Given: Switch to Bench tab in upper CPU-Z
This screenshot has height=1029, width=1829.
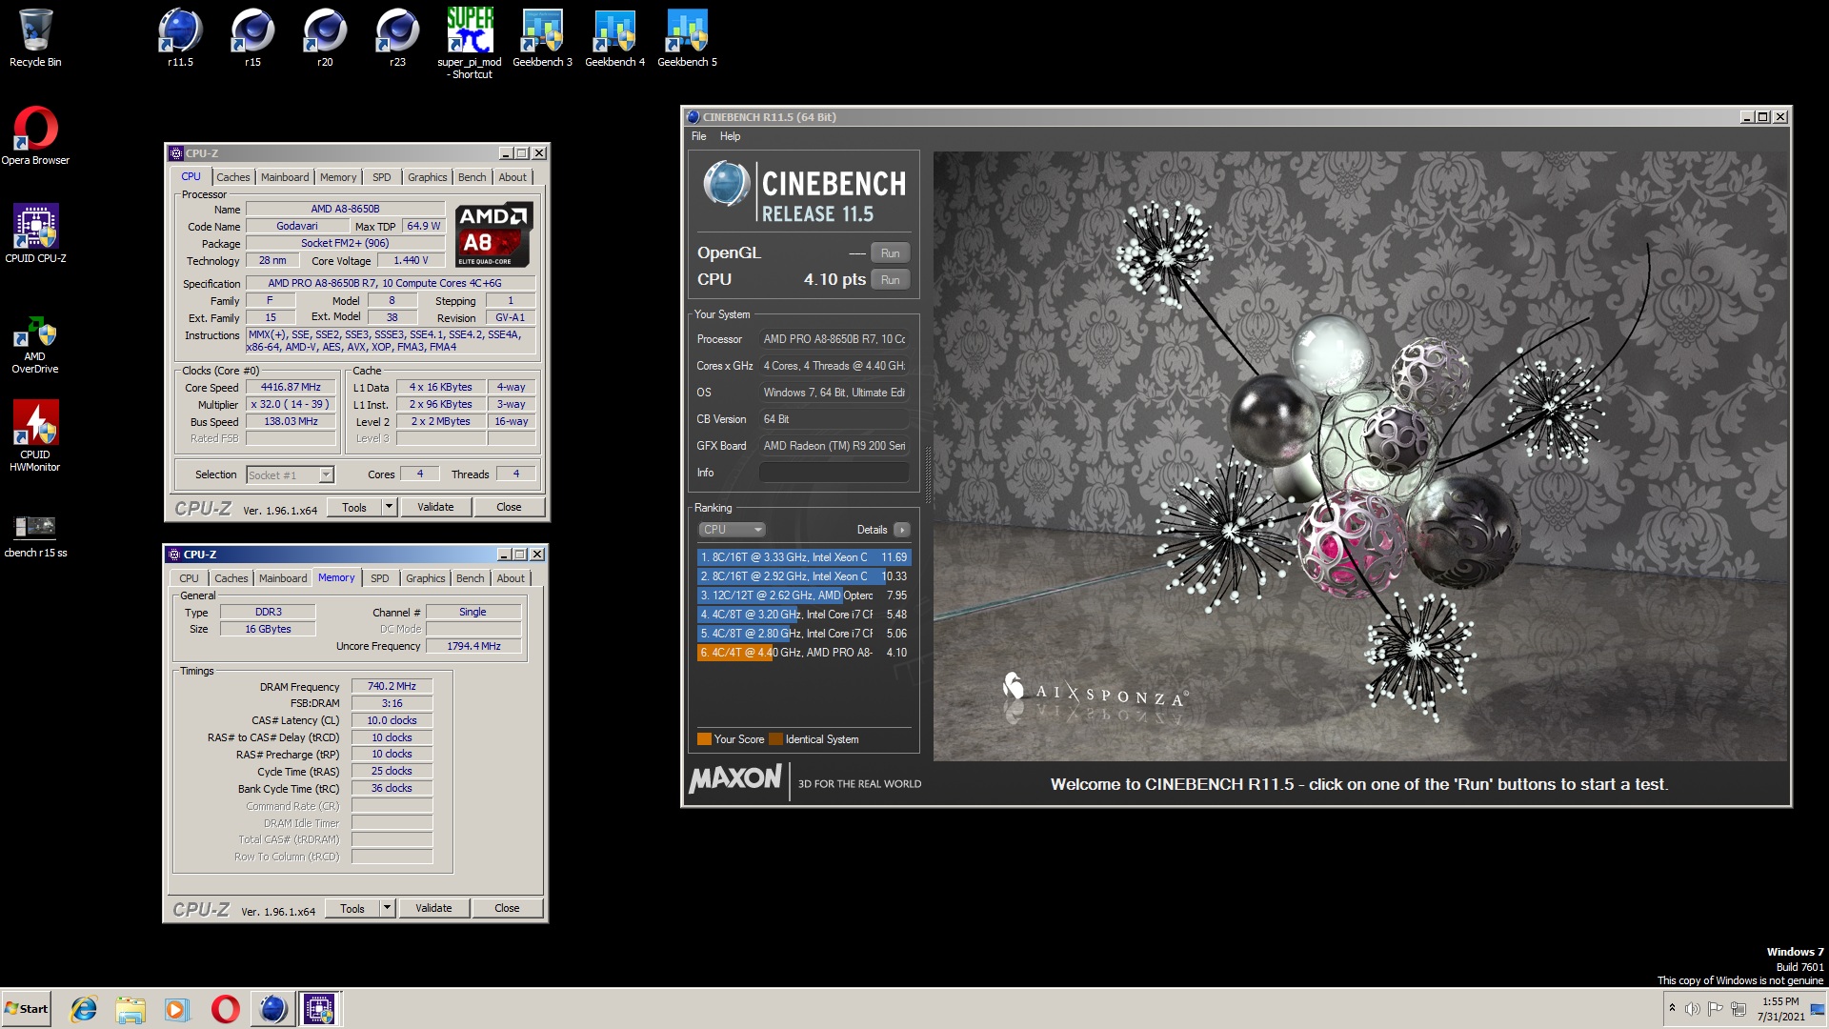Looking at the screenshot, I should click(x=472, y=177).
